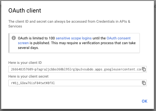Copy the client secret to clipboard
Image resolution: width=156 pixels, height=111 pixels.
[144, 83]
